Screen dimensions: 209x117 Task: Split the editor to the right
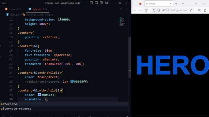(122, 9)
